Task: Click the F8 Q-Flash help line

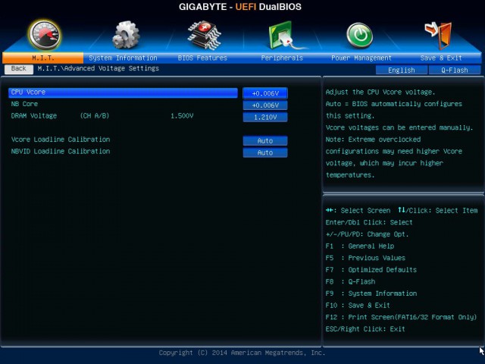Action: point(350,281)
